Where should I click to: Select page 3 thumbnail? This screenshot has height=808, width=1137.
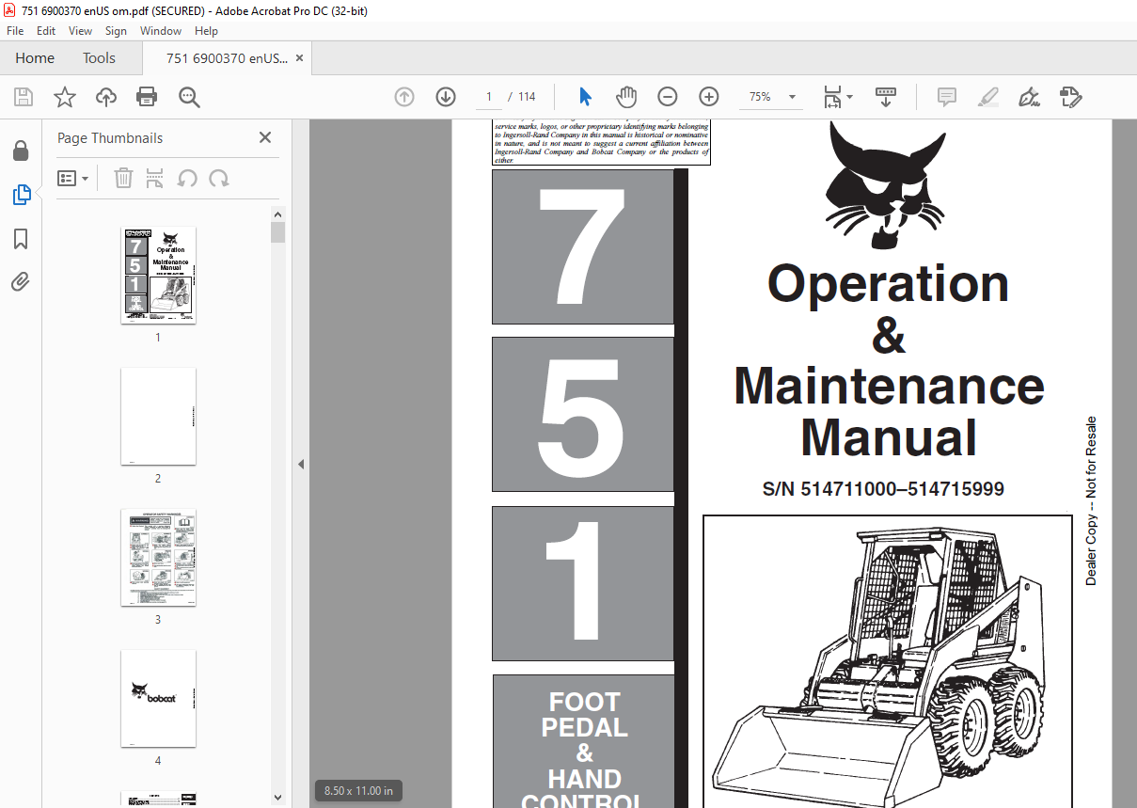(x=158, y=558)
